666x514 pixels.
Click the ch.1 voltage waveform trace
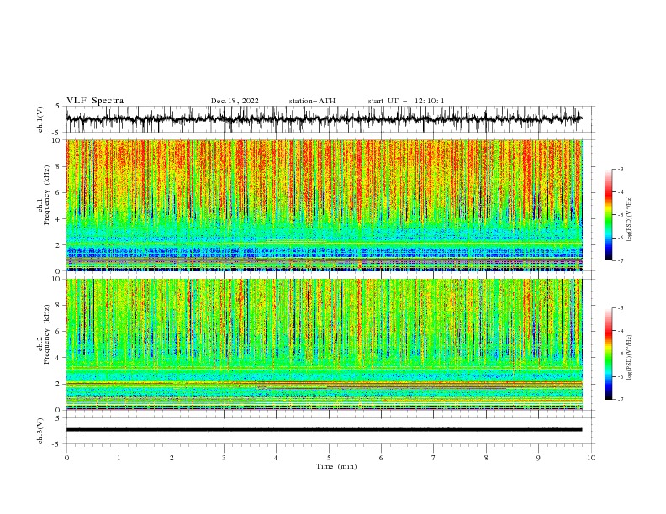coord(324,119)
